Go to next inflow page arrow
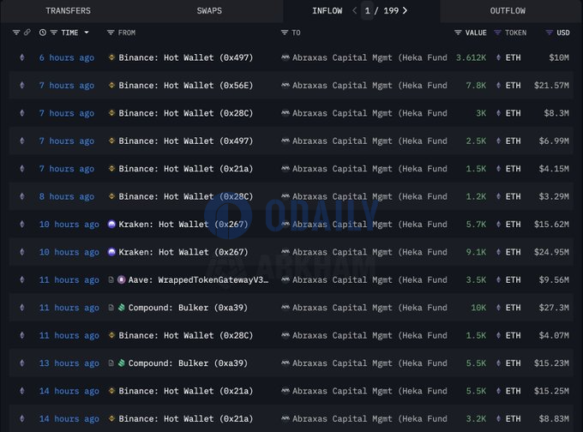The image size is (583, 432). [x=406, y=11]
